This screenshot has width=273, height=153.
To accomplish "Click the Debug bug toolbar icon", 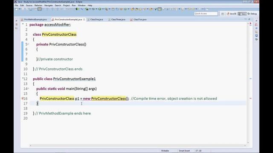I will (x=93, y=9).
